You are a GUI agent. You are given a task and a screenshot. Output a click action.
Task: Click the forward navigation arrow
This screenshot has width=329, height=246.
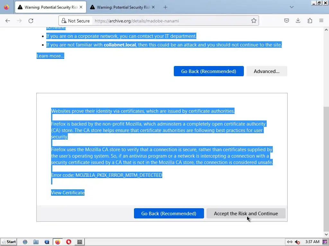pyautogui.click(x=19, y=21)
